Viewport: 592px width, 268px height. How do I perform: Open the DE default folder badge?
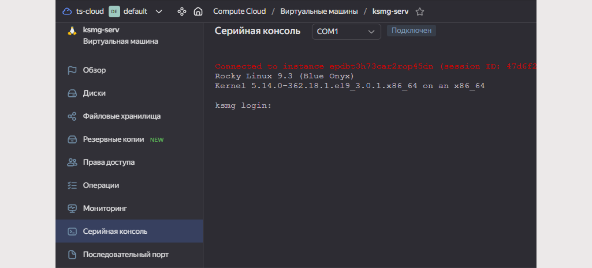(114, 11)
